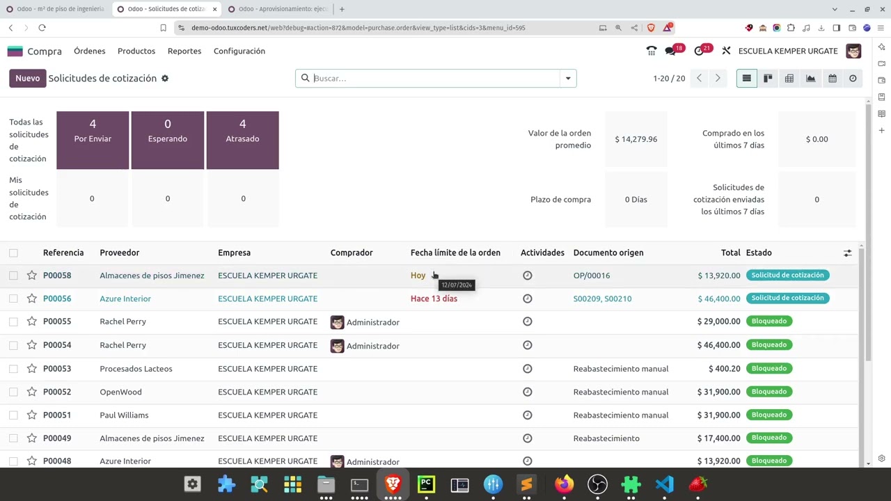Click the Brave rewards triangle icon
Image resolution: width=891 pixels, height=501 pixels.
tap(668, 28)
